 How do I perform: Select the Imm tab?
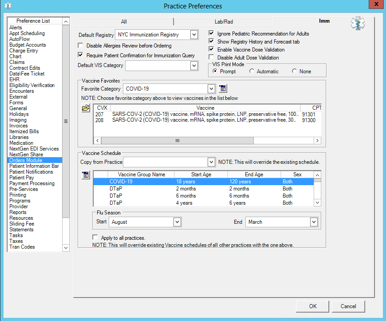coord(324,21)
